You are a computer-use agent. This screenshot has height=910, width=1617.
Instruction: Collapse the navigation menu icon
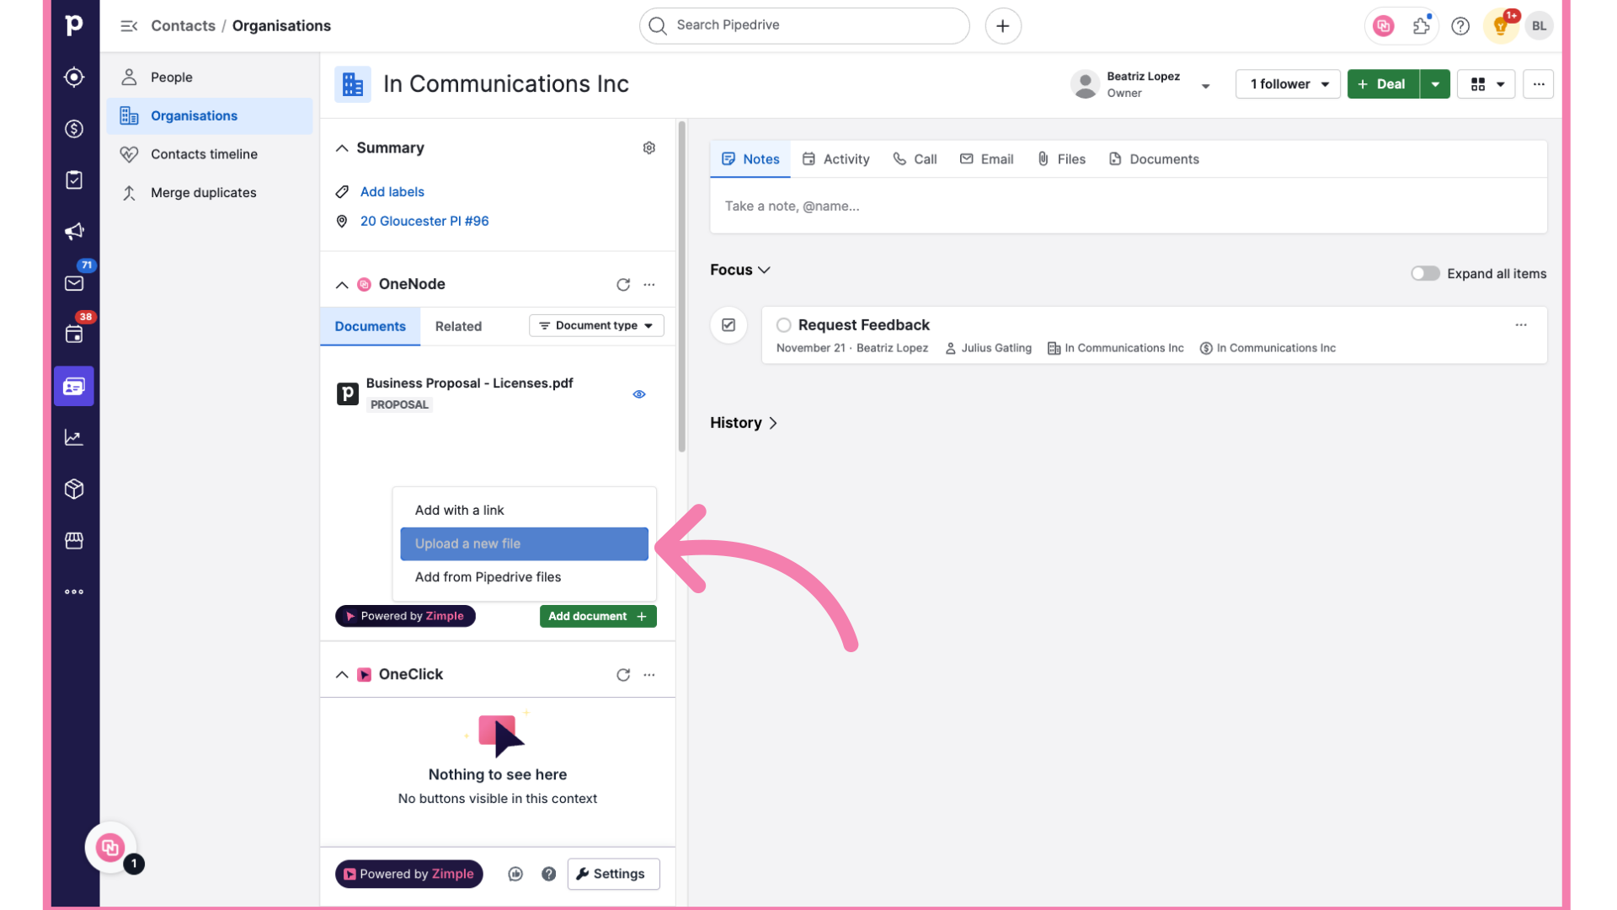click(129, 26)
